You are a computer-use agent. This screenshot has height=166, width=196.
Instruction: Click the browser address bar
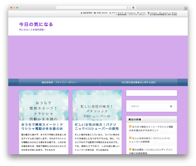(x=93, y=7)
